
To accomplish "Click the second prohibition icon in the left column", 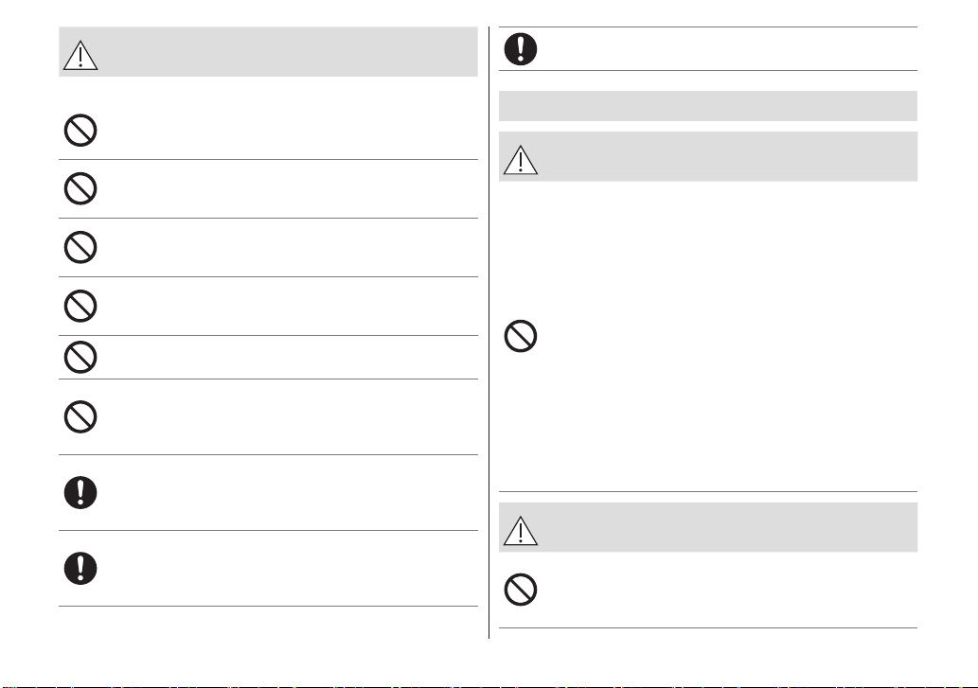I will pos(80,188).
